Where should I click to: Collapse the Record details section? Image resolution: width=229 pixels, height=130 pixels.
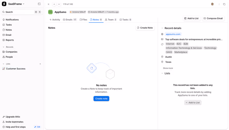pyautogui.click(x=162, y=28)
